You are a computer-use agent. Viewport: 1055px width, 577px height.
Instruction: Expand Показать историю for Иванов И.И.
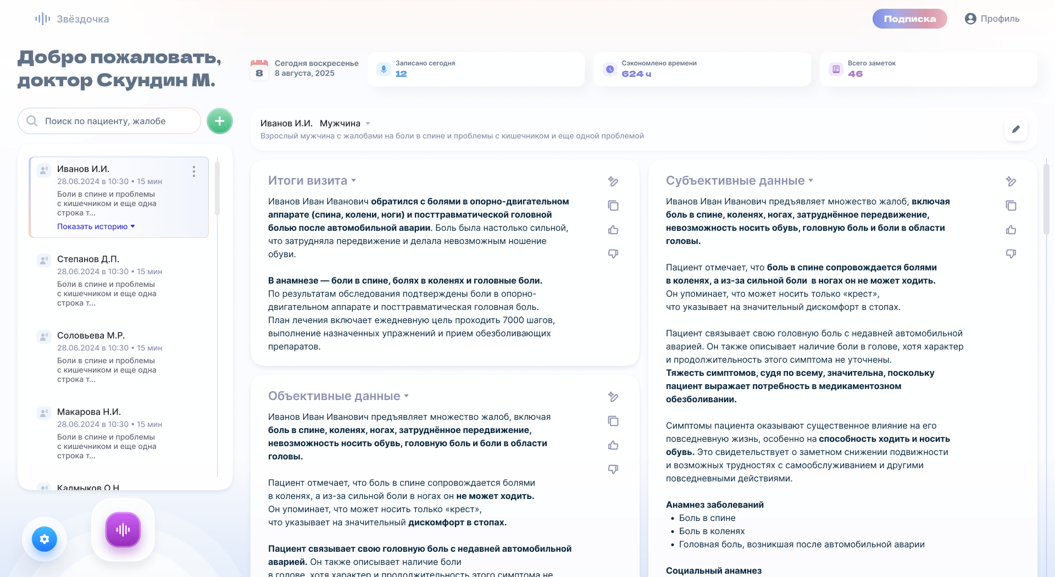(96, 226)
